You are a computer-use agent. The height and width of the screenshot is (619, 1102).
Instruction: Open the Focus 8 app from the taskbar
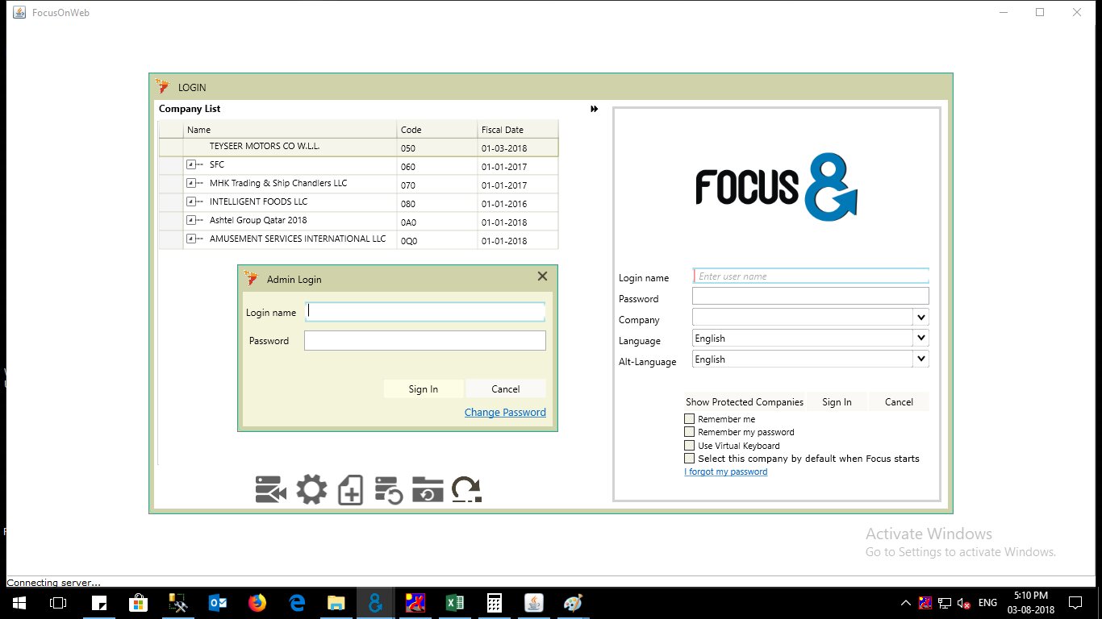point(374,602)
